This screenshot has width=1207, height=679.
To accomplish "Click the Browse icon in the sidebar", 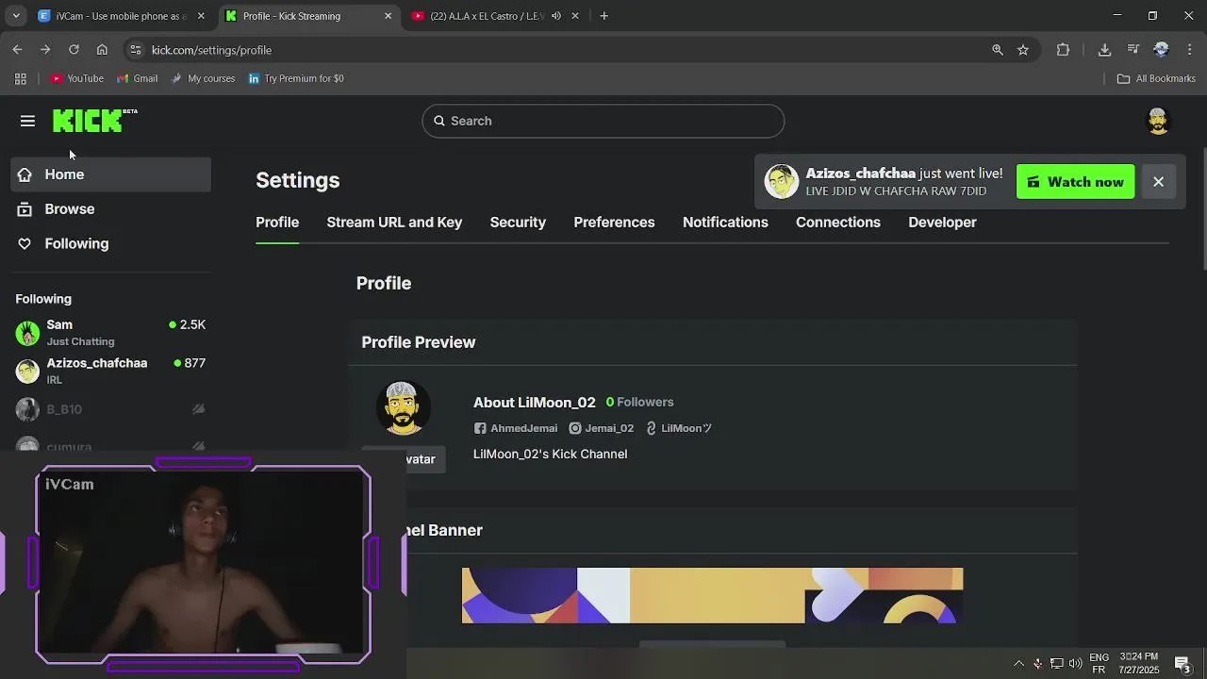I will click(25, 209).
